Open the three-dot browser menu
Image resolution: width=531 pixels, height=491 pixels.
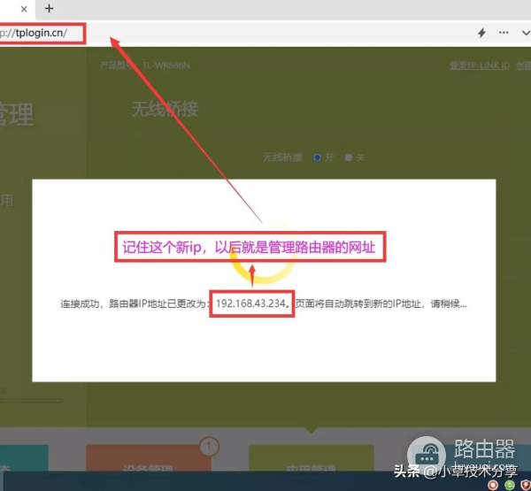click(504, 33)
